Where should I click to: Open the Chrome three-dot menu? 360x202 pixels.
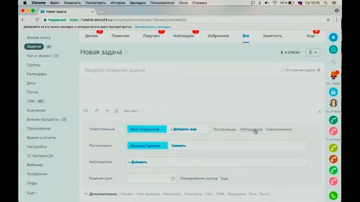pyautogui.click(x=336, y=20)
